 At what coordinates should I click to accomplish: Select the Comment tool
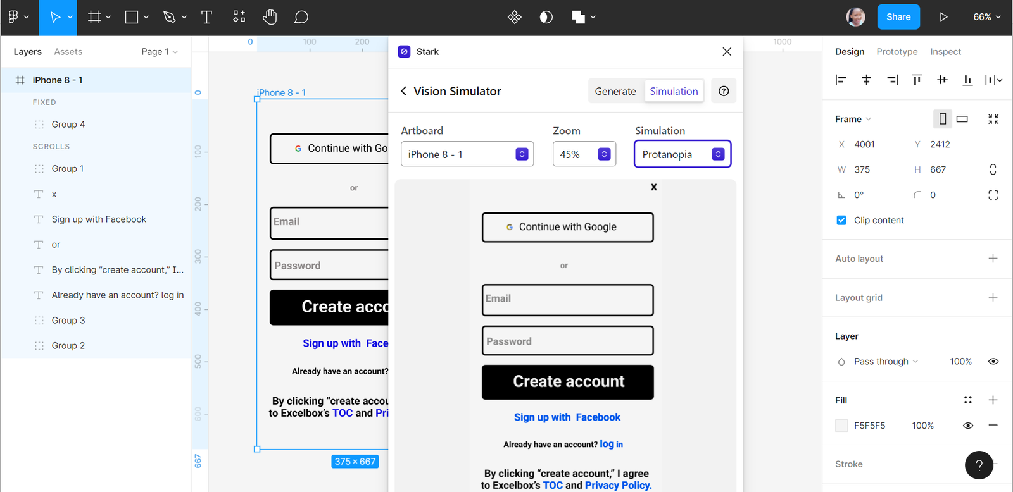point(301,17)
